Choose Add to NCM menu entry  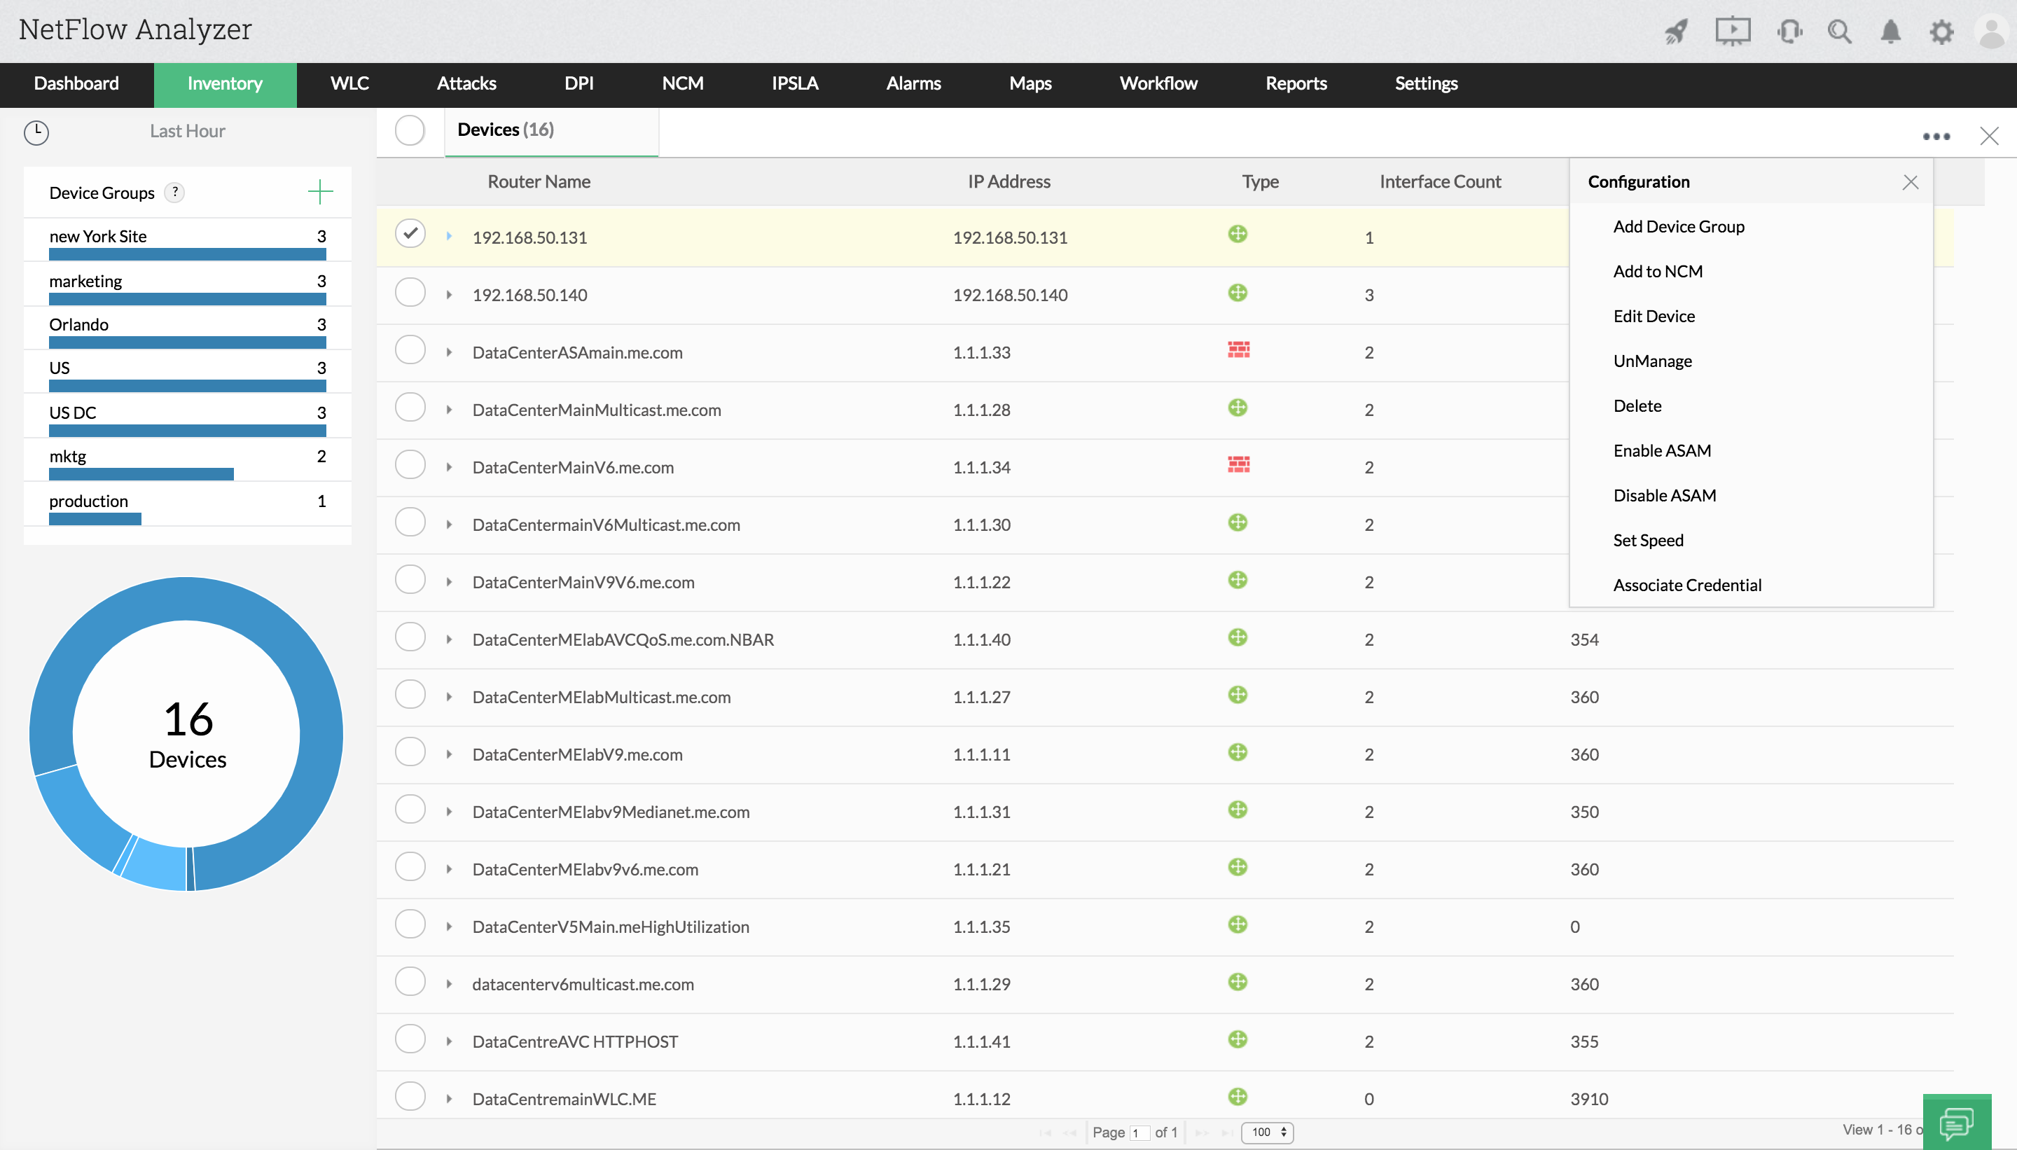(x=1657, y=271)
